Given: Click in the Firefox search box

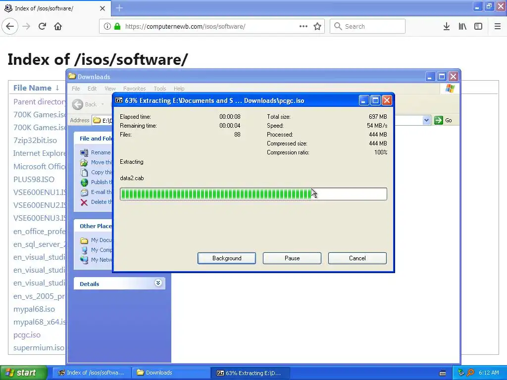Looking at the screenshot, I should pyautogui.click(x=368, y=27).
